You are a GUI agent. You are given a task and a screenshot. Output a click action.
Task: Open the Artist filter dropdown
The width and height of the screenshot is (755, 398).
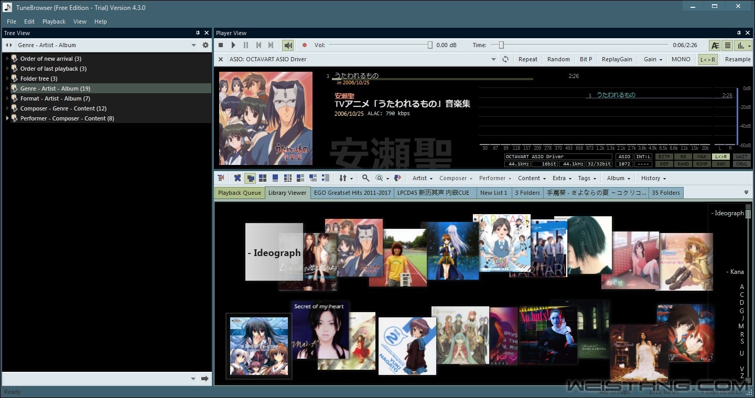(x=423, y=178)
